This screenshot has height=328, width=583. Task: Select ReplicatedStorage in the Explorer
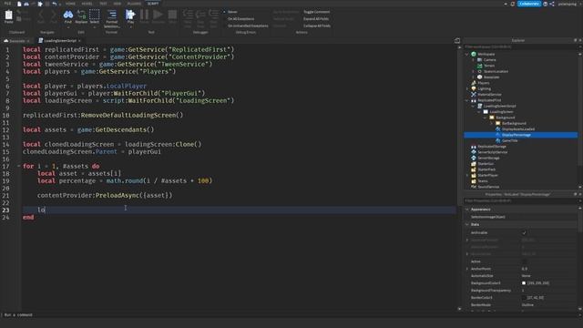tap(492, 147)
